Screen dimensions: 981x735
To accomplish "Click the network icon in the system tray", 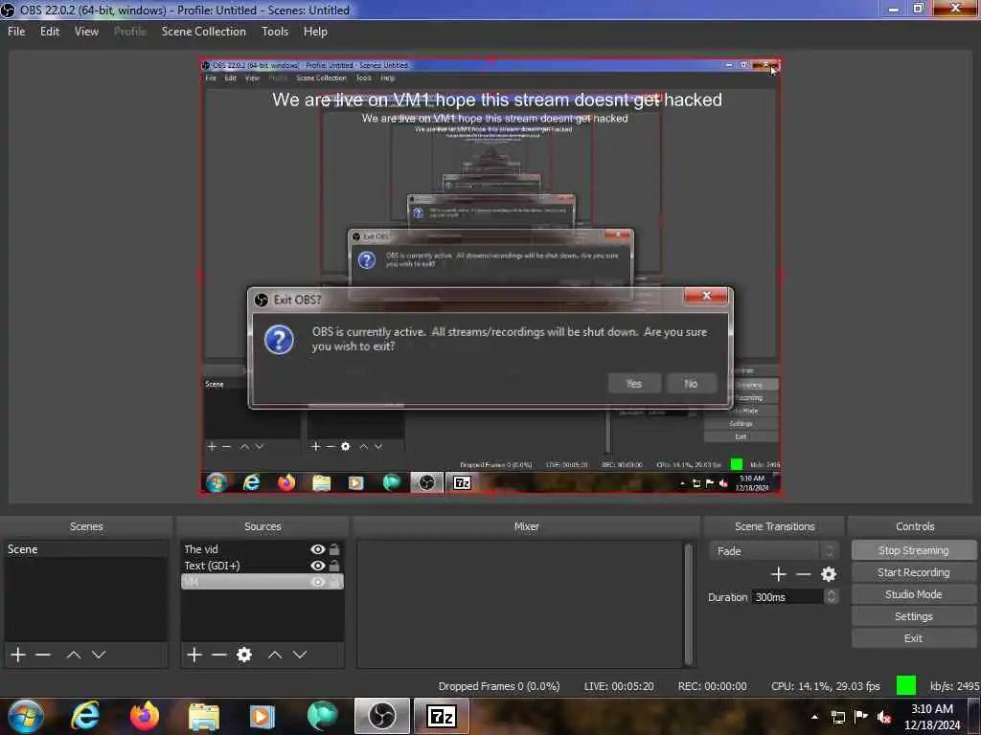I will click(x=837, y=717).
